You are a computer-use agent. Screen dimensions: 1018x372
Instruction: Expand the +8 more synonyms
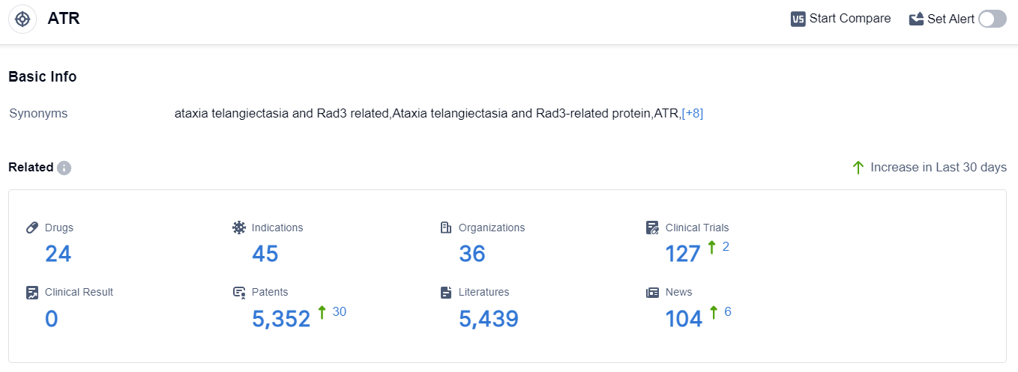click(692, 114)
